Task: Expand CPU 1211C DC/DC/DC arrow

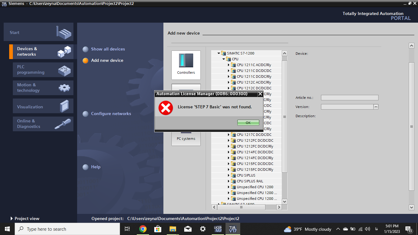Action: pyautogui.click(x=229, y=71)
